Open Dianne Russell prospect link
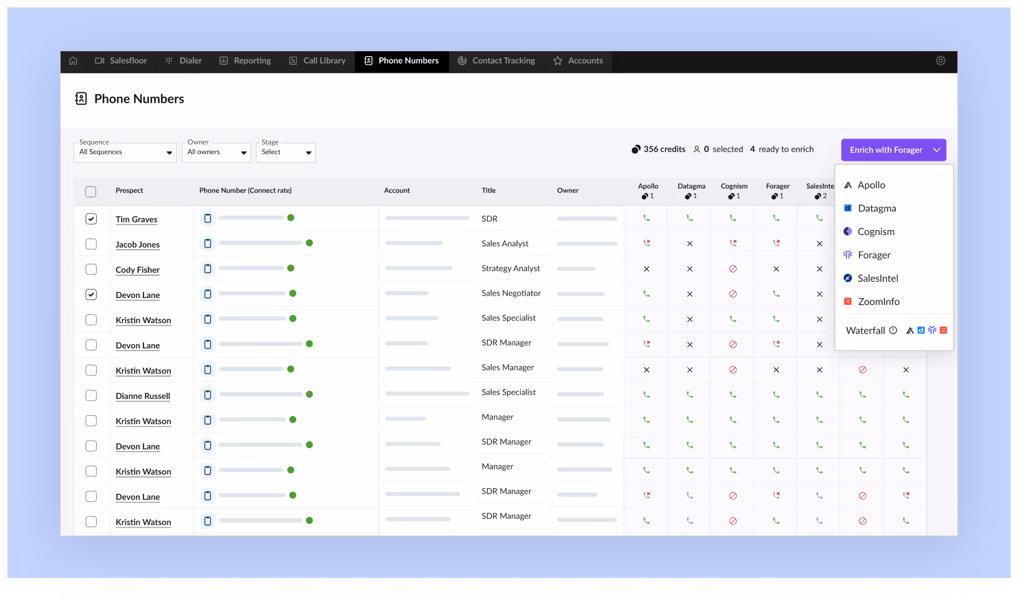 (x=143, y=396)
